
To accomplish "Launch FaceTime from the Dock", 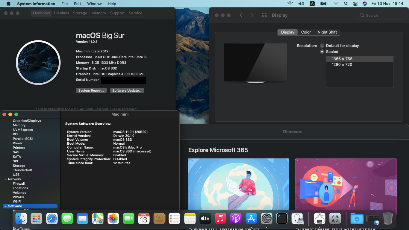I will pyautogui.click(x=128, y=219).
